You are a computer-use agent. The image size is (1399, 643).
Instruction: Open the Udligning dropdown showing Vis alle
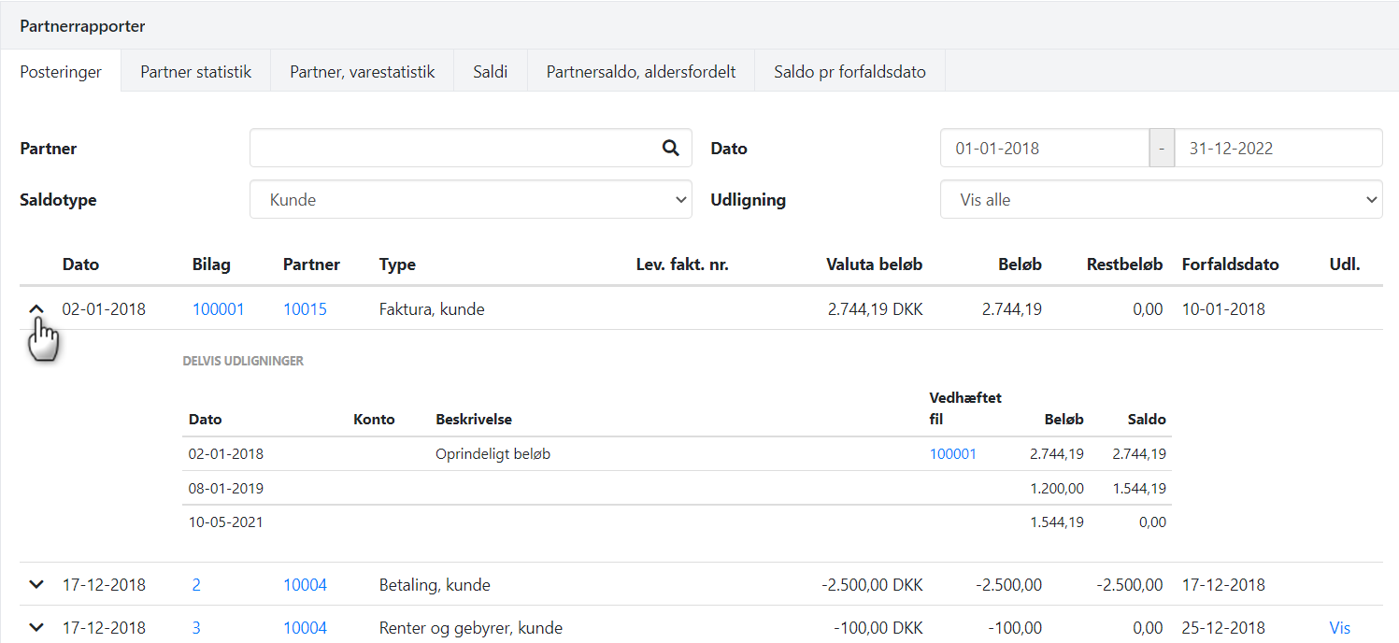click(1161, 199)
